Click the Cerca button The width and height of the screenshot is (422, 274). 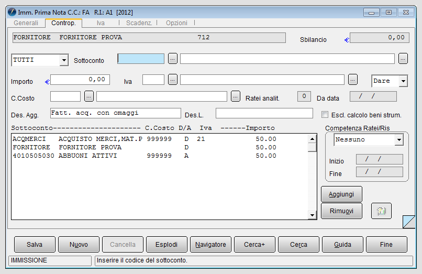point(298,244)
